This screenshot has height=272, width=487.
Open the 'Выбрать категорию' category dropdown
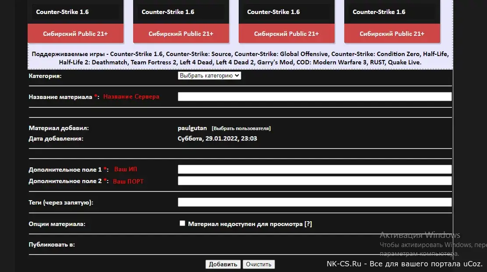(x=209, y=75)
